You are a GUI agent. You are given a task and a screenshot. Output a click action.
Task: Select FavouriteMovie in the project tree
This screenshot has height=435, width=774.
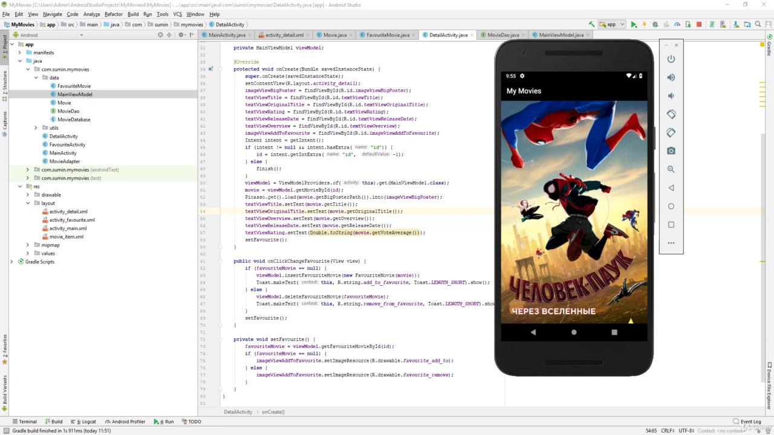(x=74, y=86)
